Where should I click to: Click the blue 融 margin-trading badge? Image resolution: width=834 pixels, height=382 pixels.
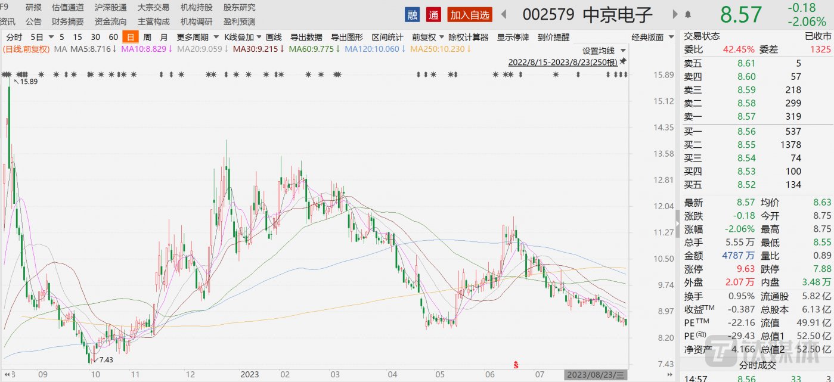pos(412,14)
